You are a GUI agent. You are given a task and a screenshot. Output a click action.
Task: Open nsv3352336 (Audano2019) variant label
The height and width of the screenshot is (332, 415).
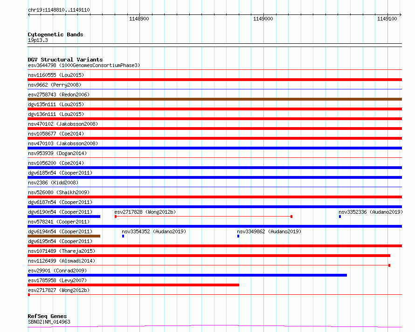click(371, 212)
